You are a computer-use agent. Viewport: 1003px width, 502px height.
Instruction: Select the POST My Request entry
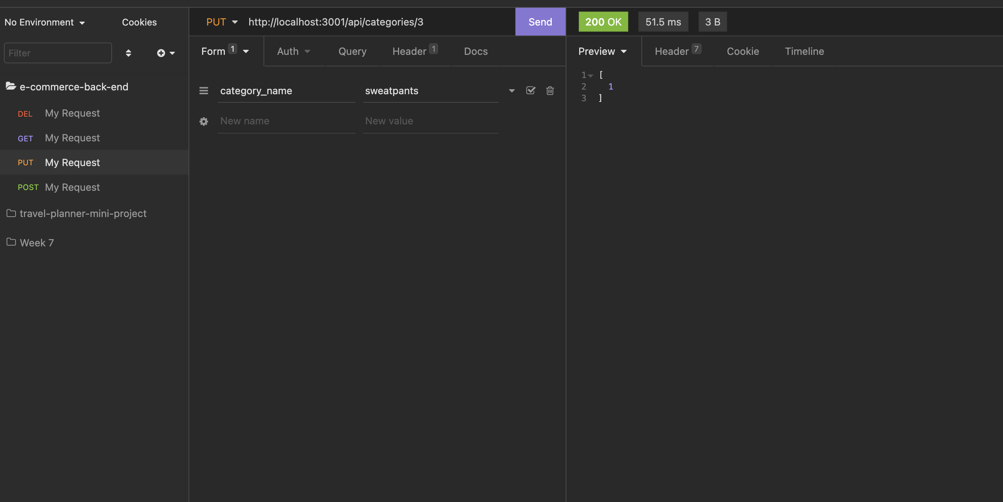(x=72, y=188)
